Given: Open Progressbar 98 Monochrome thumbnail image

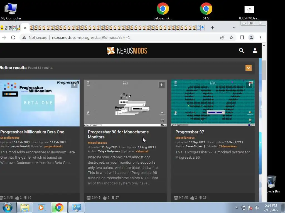Looking at the screenshot, I should 125,103.
